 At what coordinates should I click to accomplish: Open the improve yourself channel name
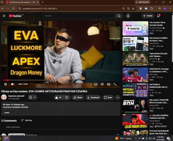tap(16, 96)
